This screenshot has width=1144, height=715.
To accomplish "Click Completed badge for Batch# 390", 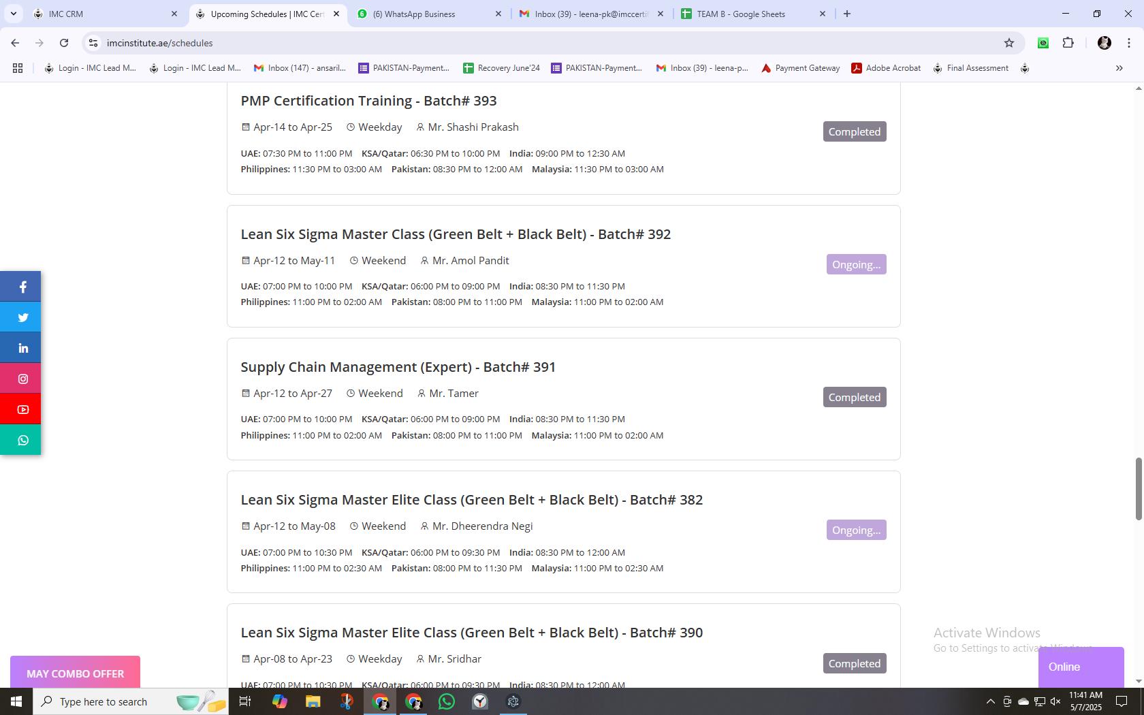I will (855, 663).
